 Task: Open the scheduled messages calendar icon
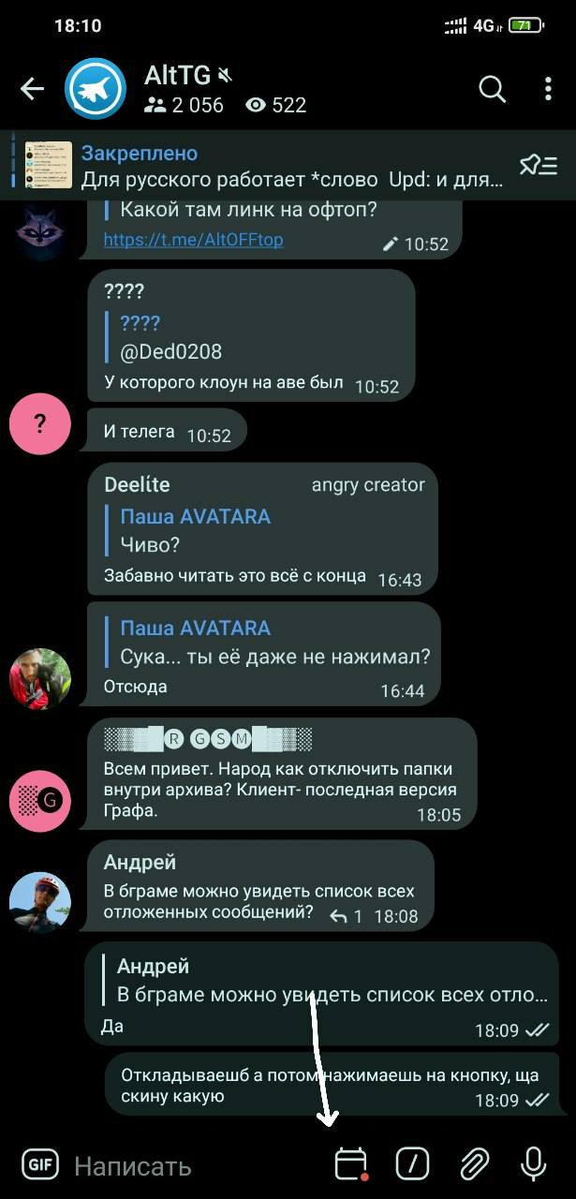(350, 1164)
